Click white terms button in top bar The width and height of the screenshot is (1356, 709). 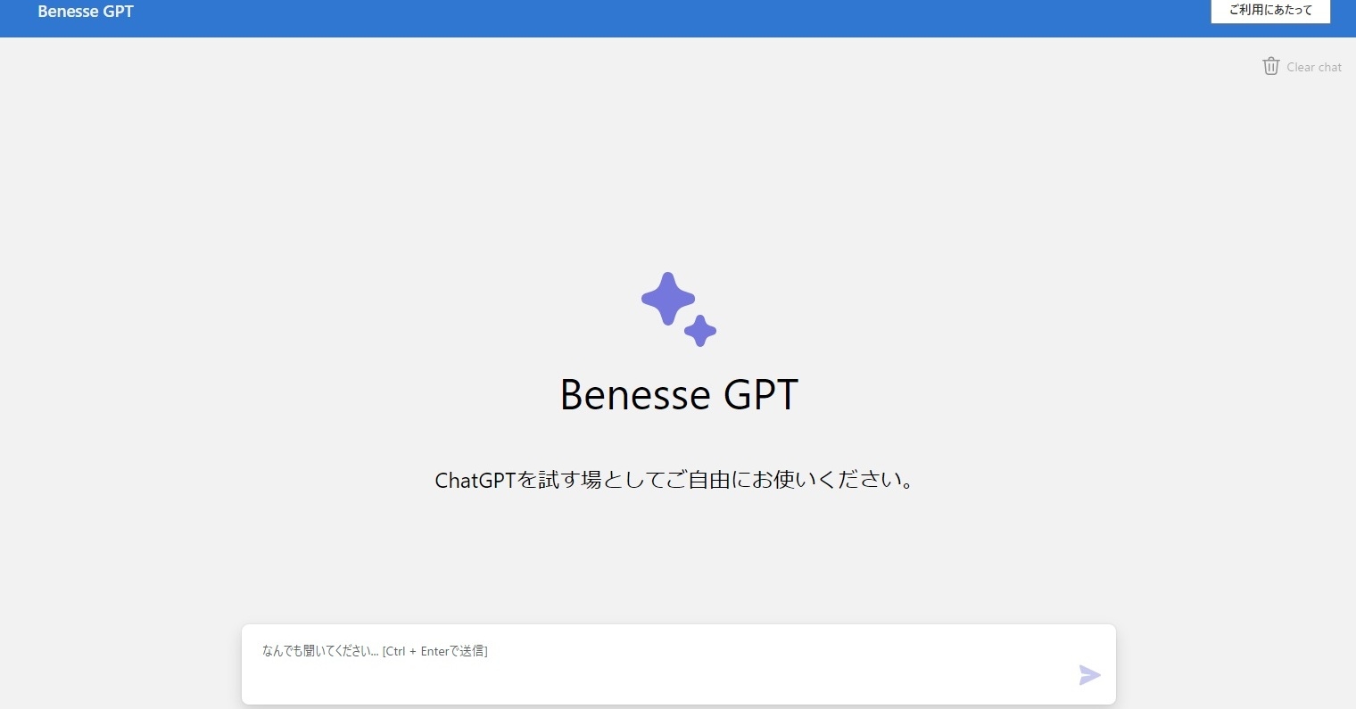(x=1270, y=11)
